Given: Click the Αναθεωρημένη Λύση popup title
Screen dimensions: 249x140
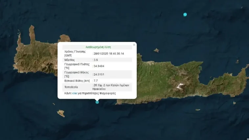Looking at the screenshot, I should coord(97,47).
